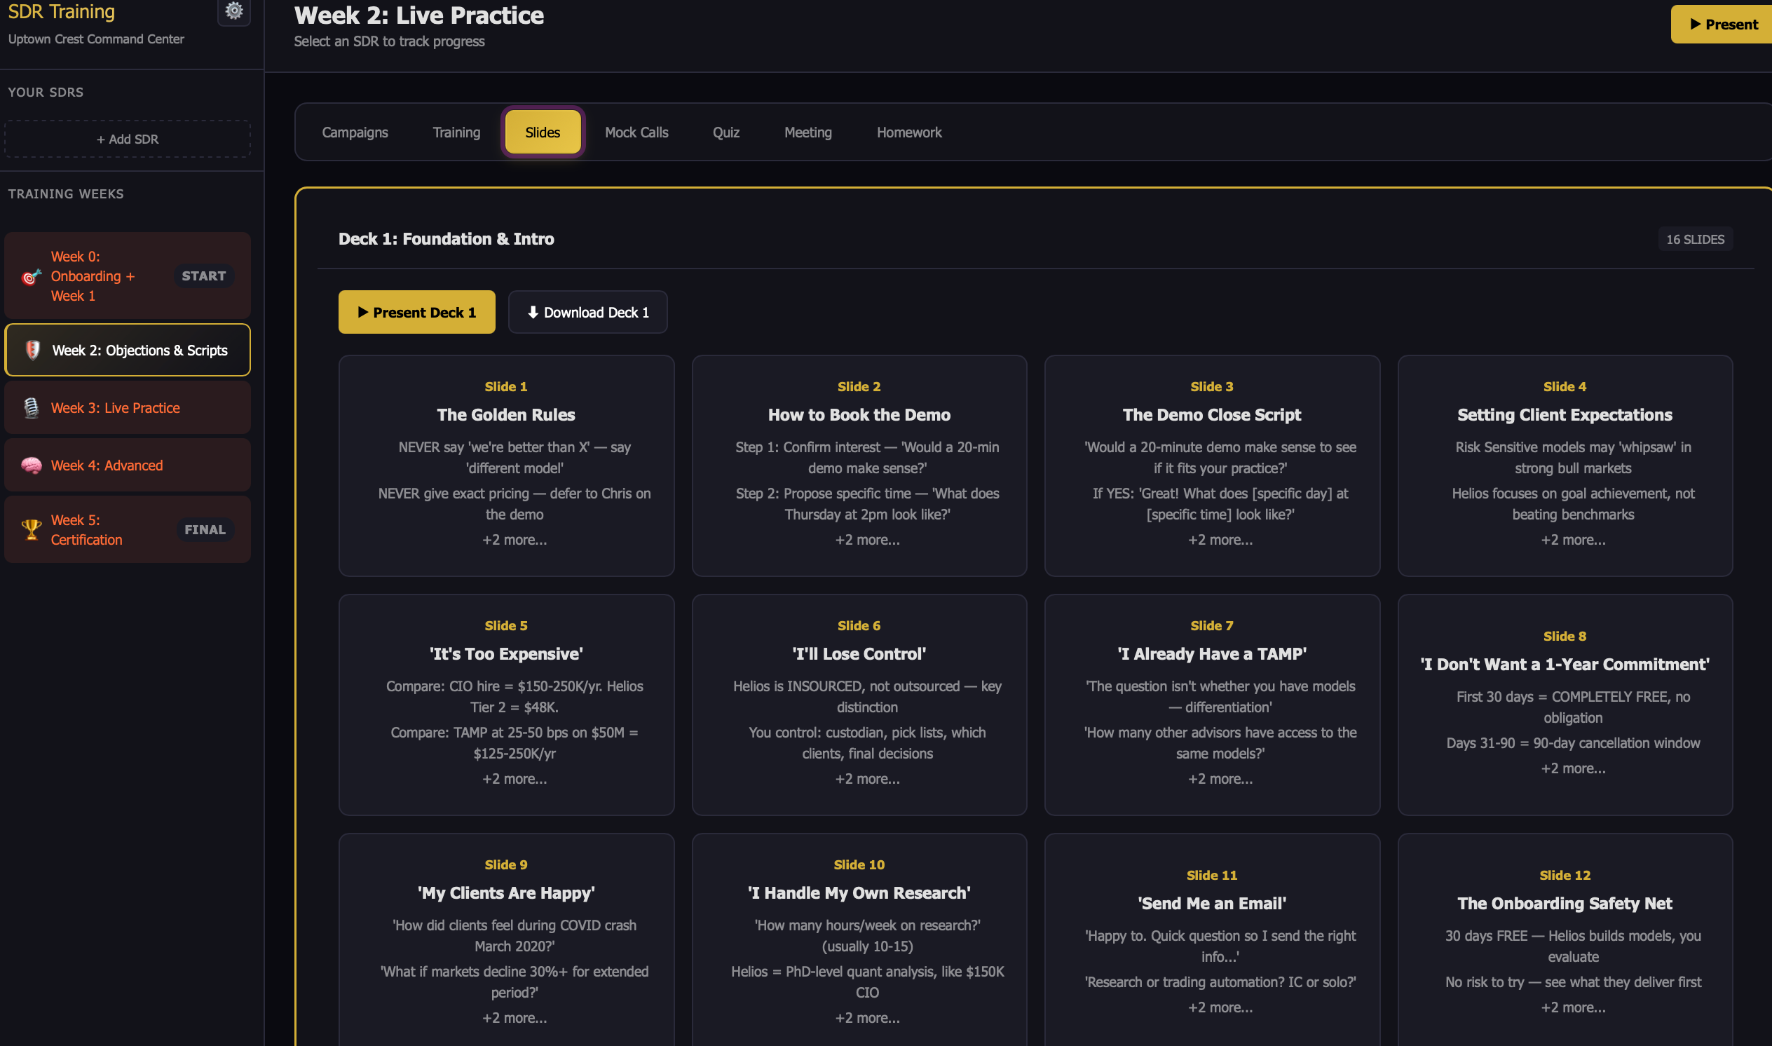Add a new SDR
The height and width of the screenshot is (1046, 1772).
(x=128, y=139)
